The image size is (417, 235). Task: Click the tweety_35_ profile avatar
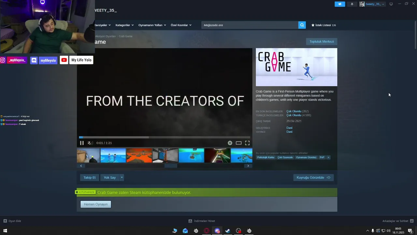click(362, 4)
